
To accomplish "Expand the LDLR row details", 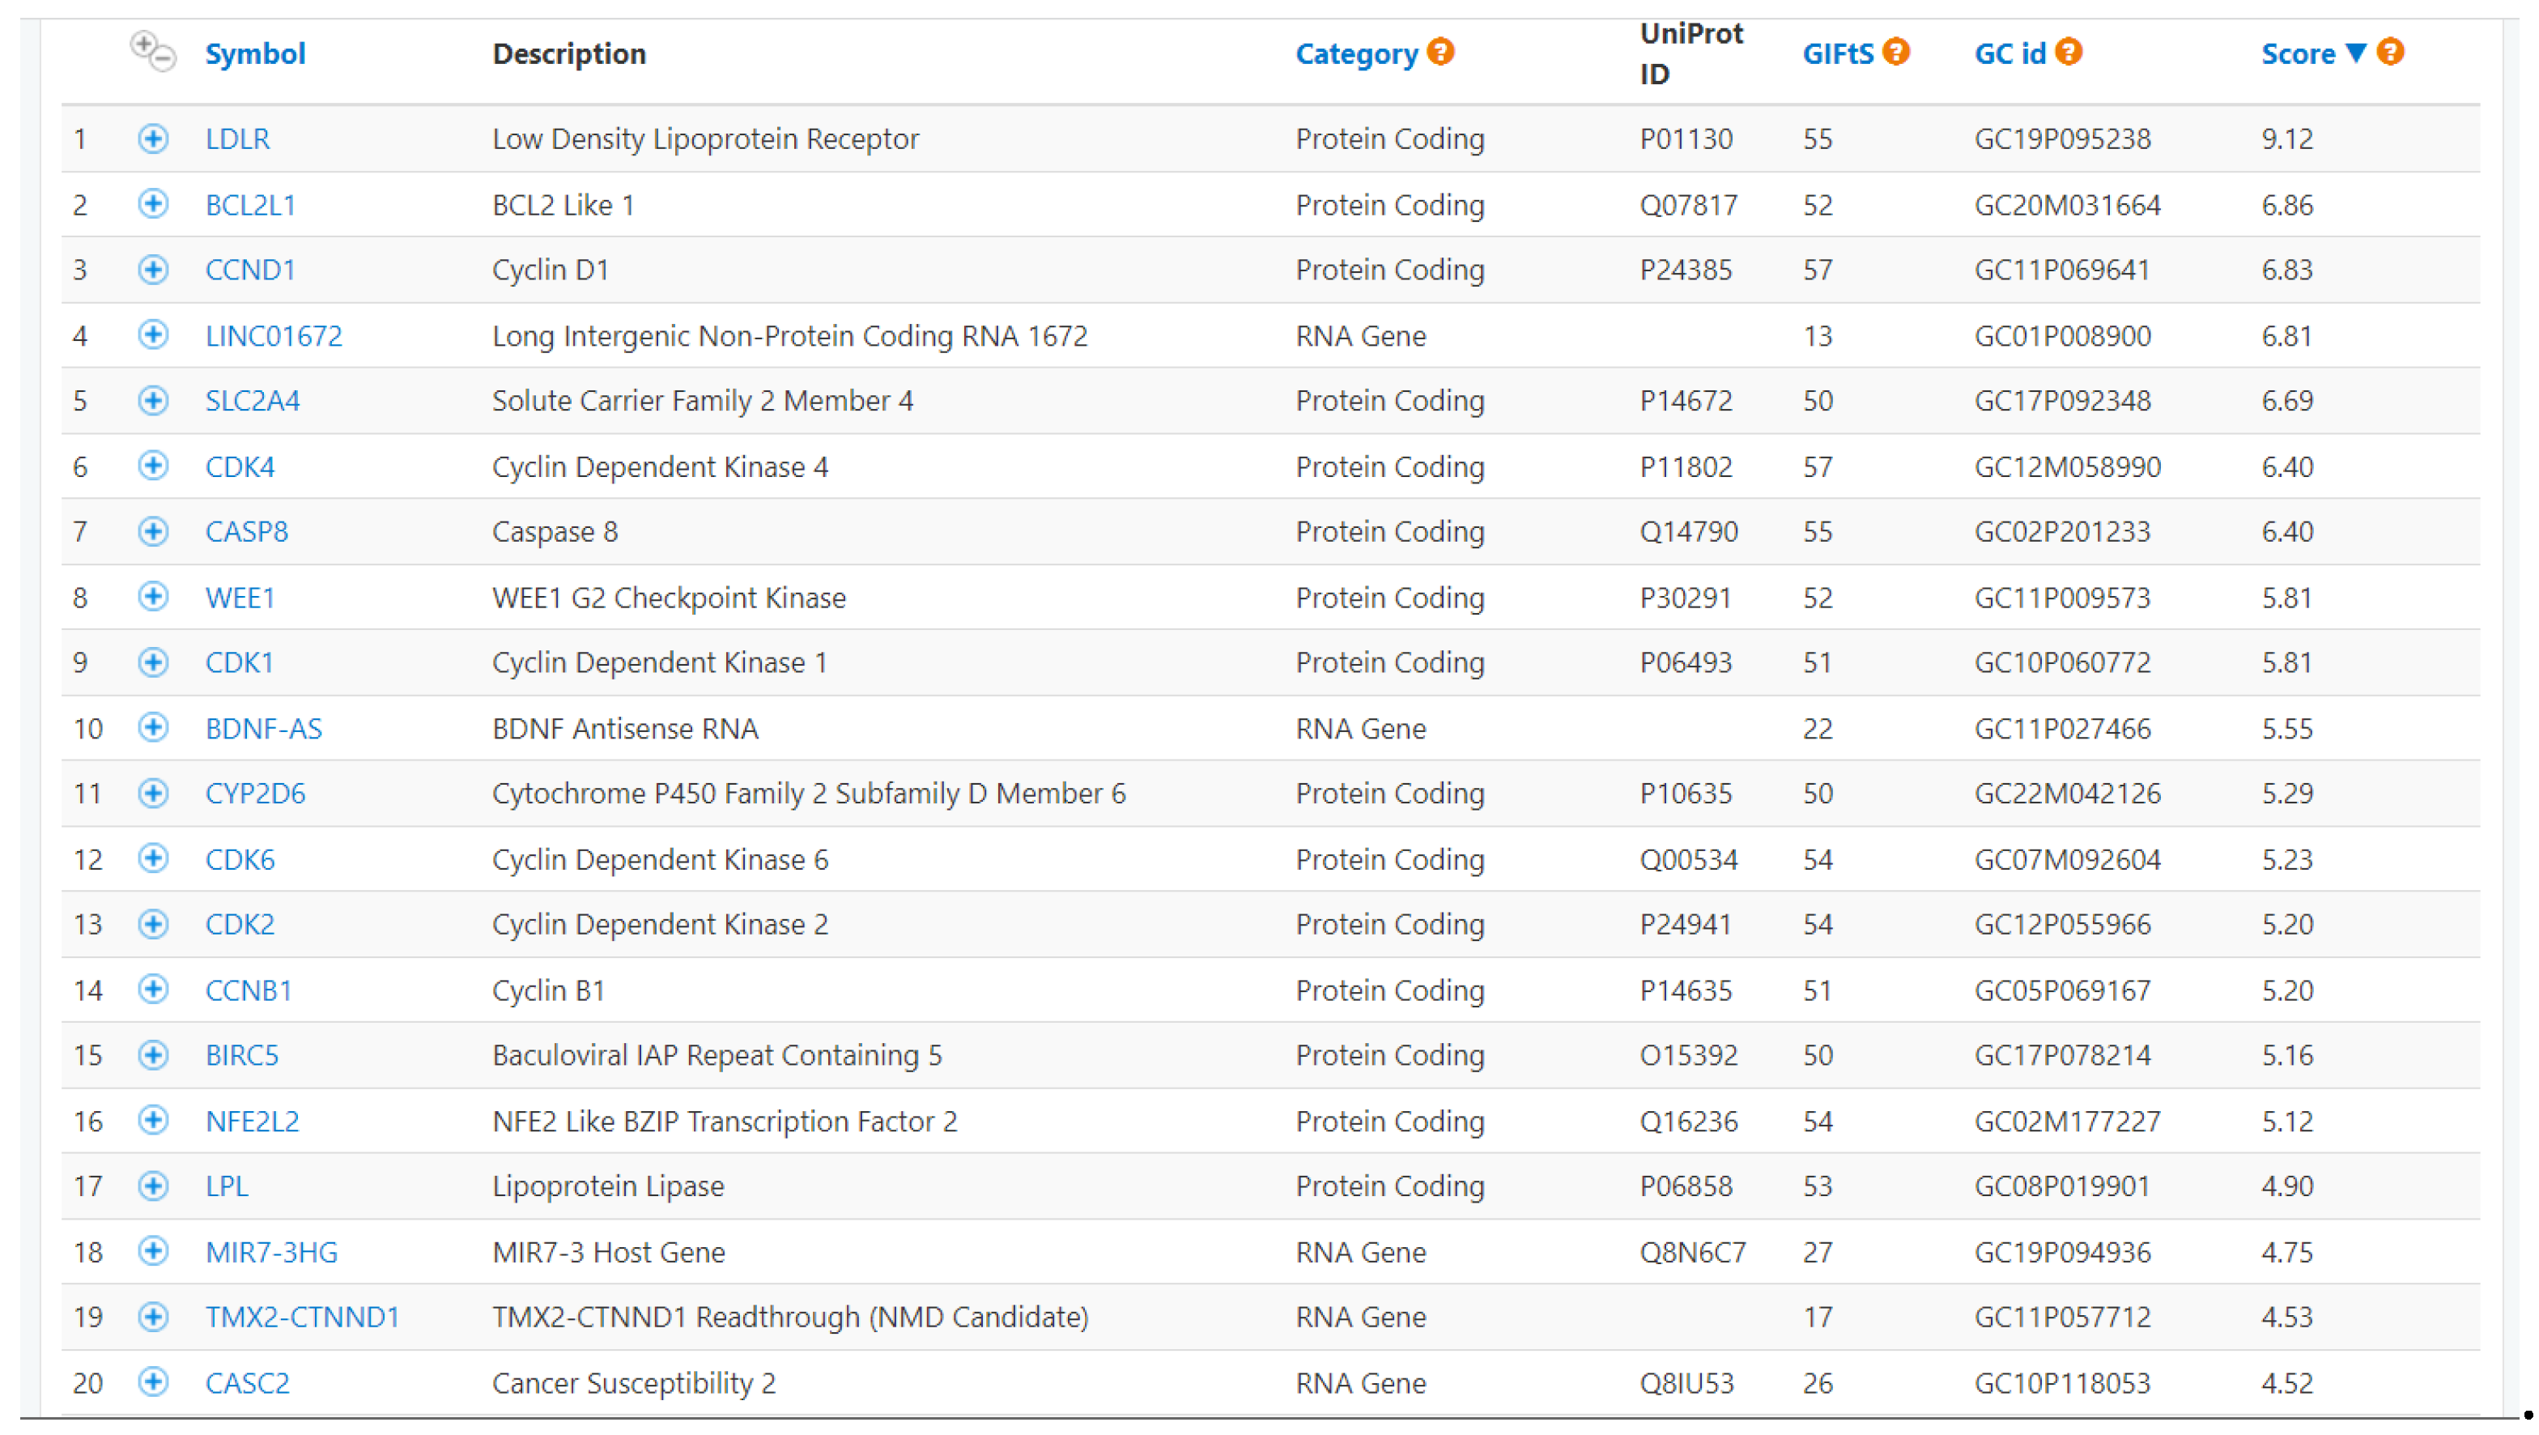I will pyautogui.click(x=153, y=139).
